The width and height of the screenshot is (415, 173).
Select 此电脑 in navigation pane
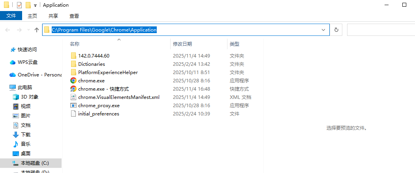[25, 87]
